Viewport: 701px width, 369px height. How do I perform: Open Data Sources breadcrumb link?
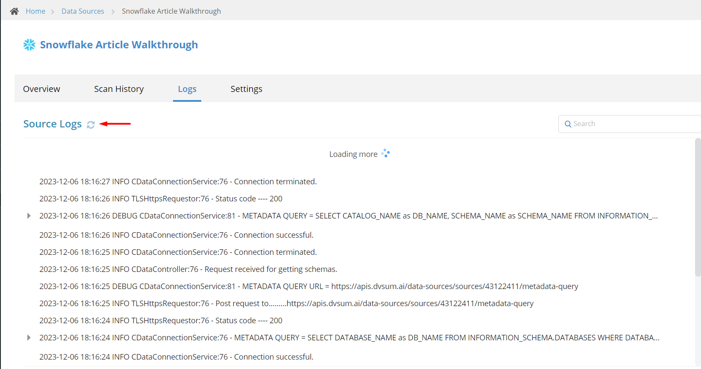(x=83, y=11)
